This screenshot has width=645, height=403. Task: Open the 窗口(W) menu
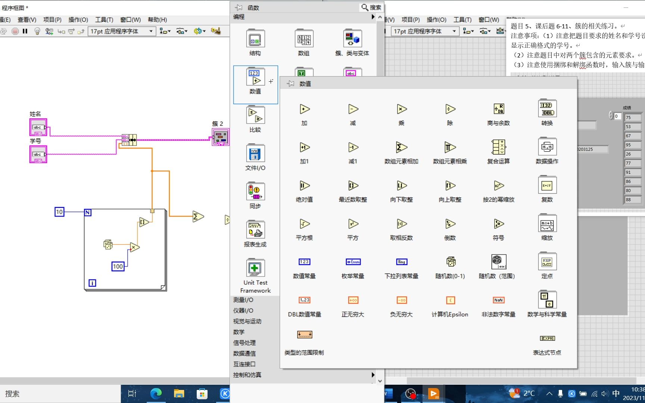130,20
